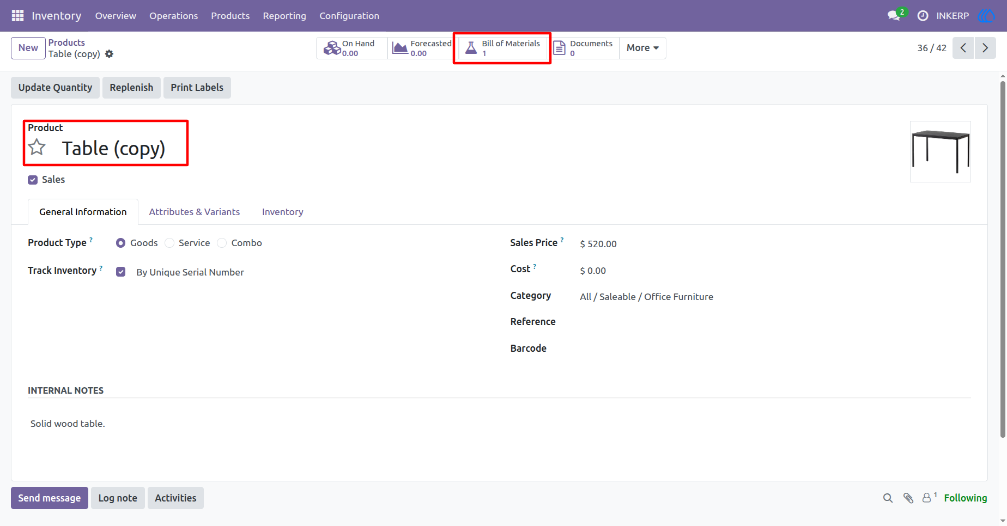Open the messages chat icon

tap(894, 16)
